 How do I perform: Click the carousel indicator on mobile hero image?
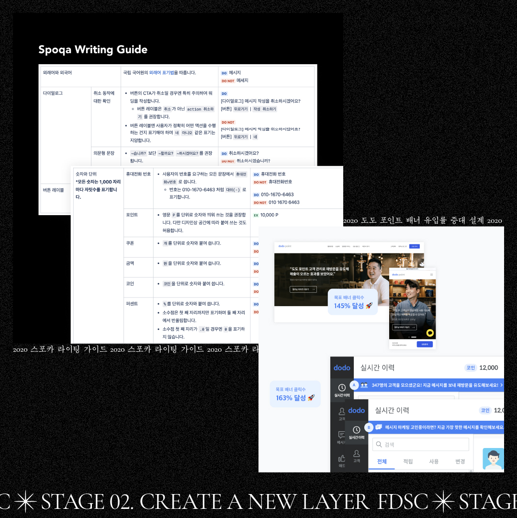412,337
